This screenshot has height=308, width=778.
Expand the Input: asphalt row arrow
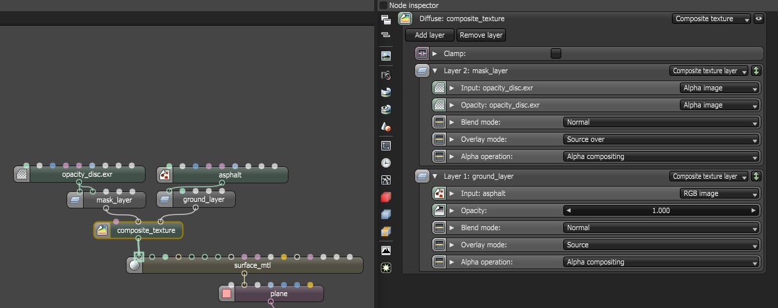pyautogui.click(x=452, y=193)
